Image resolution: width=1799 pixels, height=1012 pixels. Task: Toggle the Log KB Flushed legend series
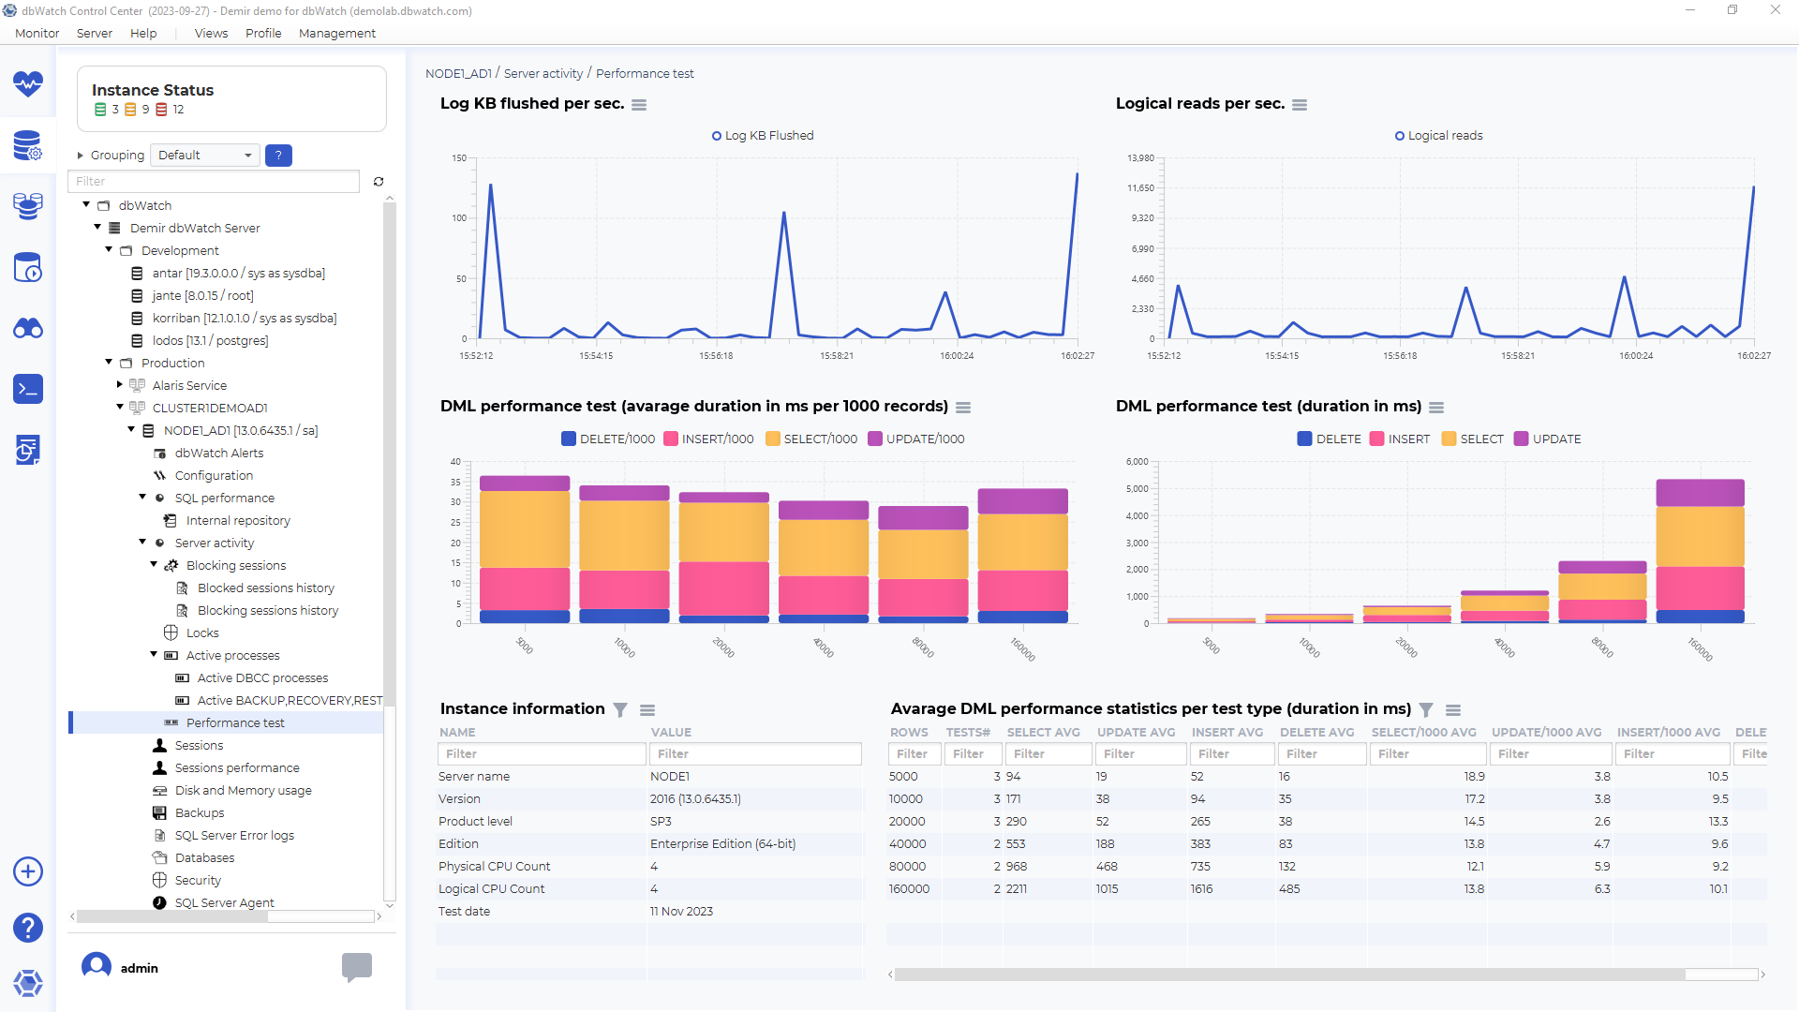tap(763, 136)
